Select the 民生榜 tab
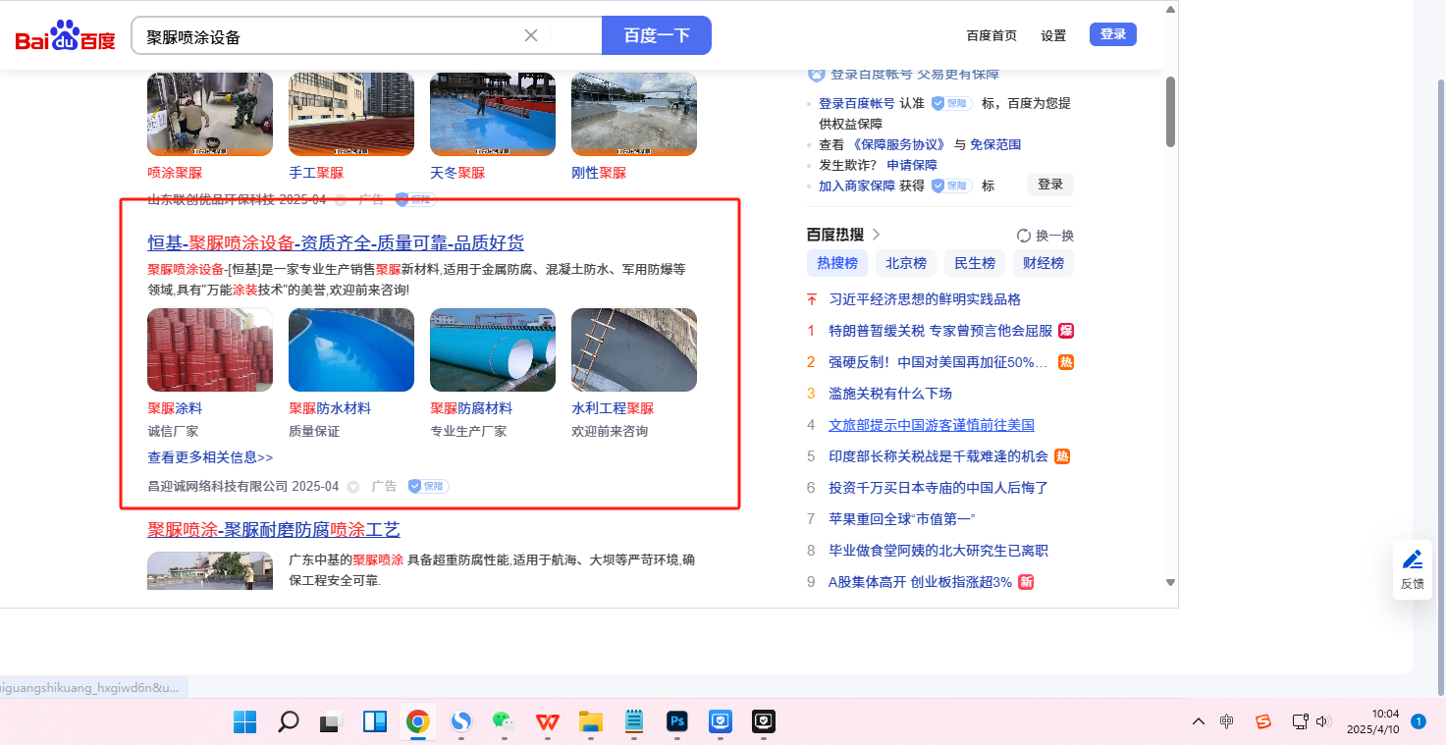This screenshot has width=1446, height=745. (975, 263)
